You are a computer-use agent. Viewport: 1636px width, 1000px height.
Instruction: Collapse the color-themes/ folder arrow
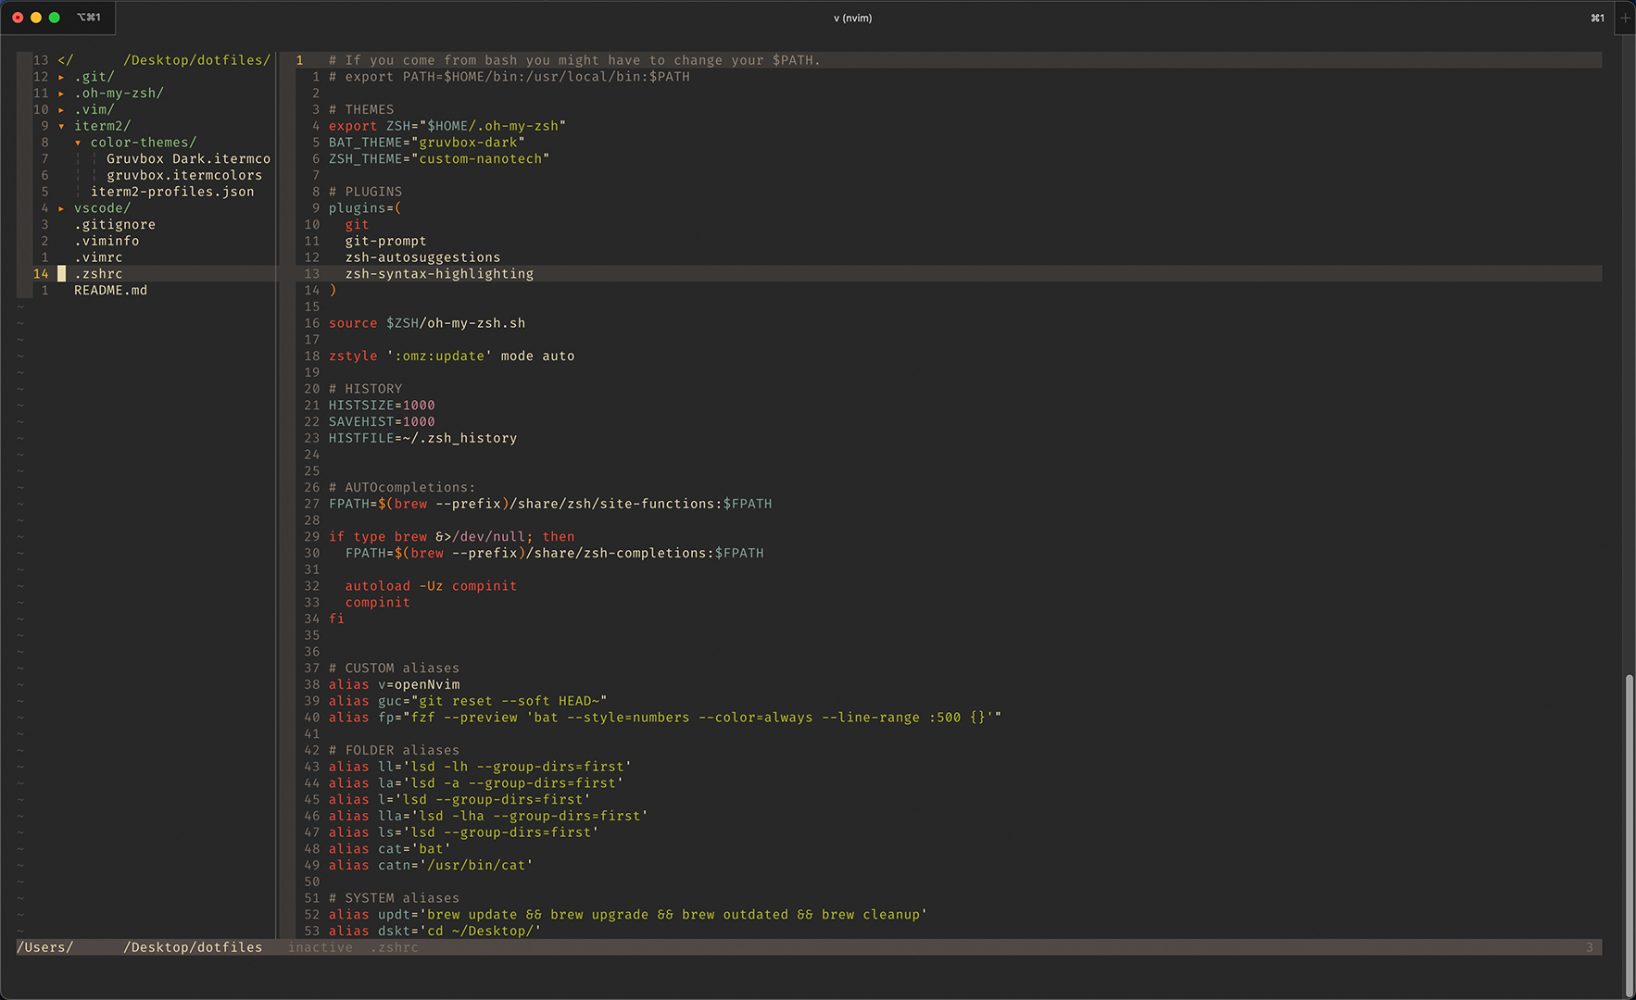[78, 143]
